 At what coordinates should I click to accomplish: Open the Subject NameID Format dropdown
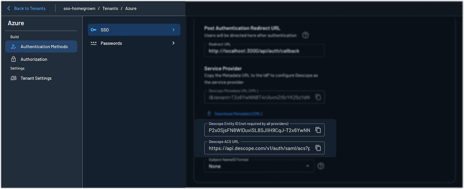click(x=259, y=166)
